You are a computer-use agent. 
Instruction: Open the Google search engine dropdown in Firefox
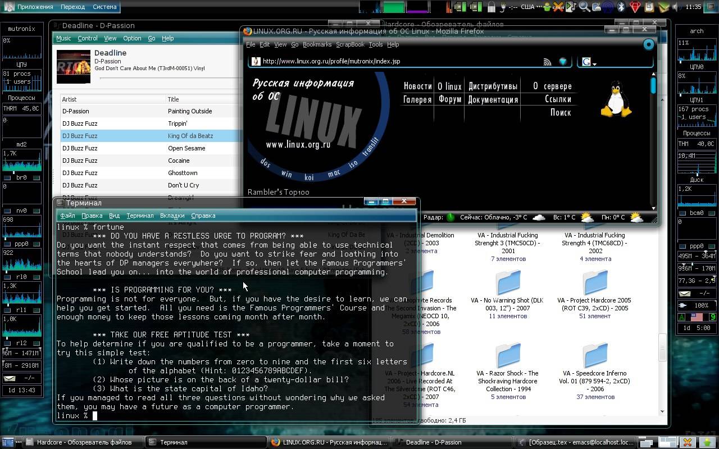(x=589, y=62)
